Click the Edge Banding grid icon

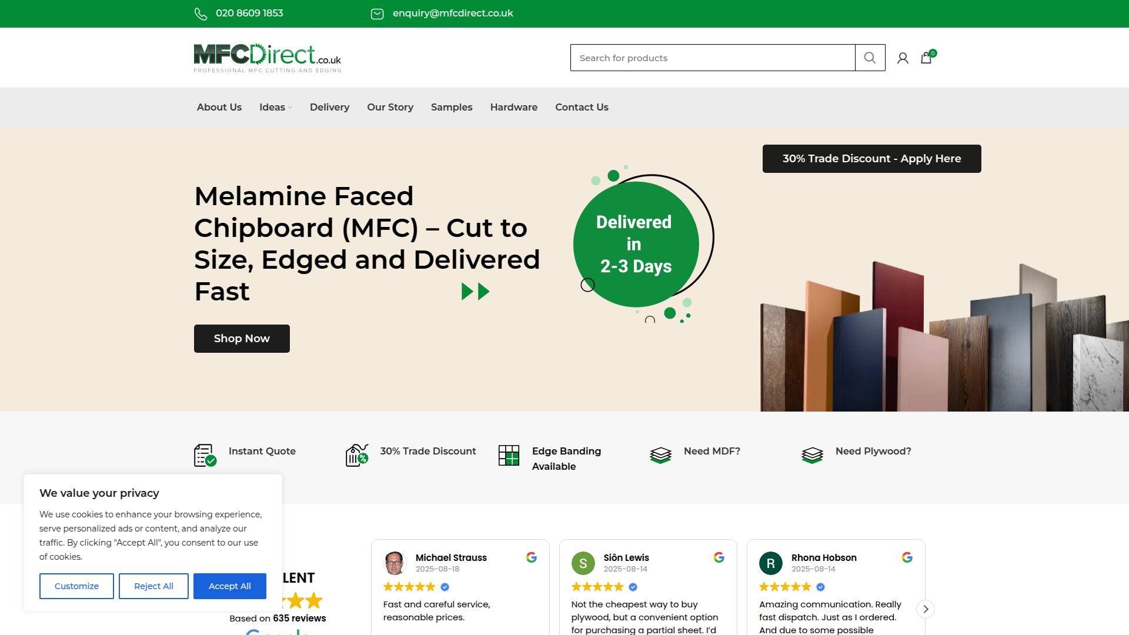click(x=509, y=455)
